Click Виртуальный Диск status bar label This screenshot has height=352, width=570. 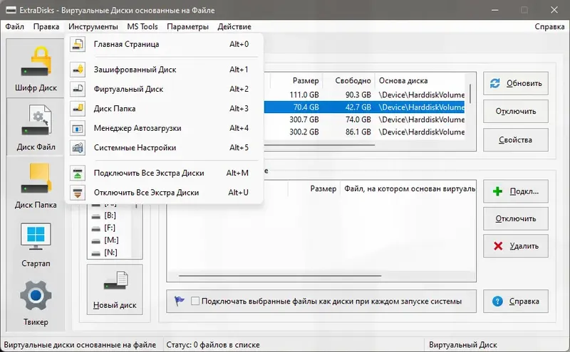tap(462, 345)
